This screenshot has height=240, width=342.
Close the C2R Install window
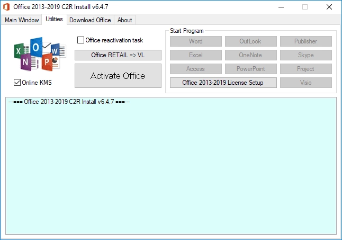[x=329, y=7]
